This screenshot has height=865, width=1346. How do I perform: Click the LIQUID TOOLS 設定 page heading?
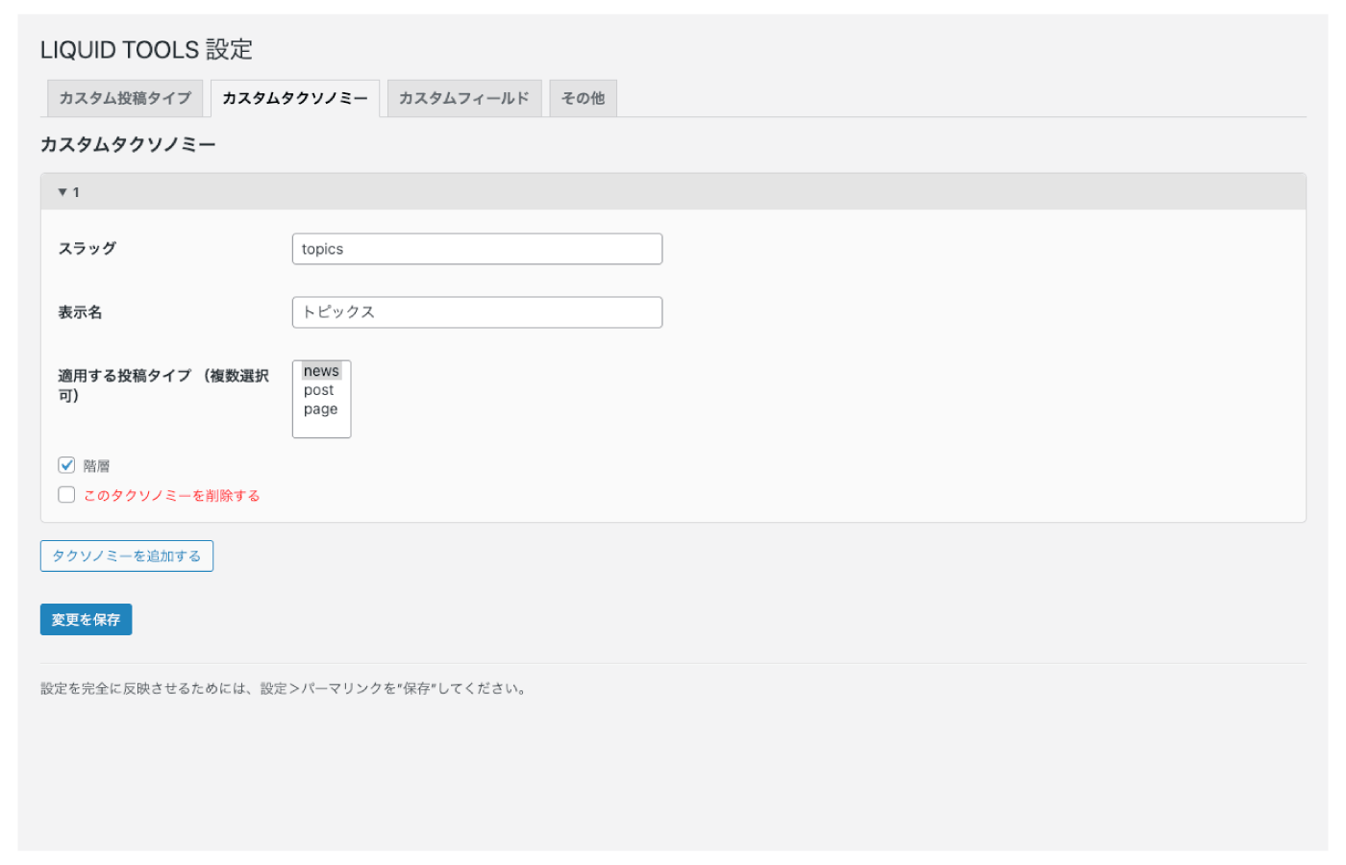(146, 50)
